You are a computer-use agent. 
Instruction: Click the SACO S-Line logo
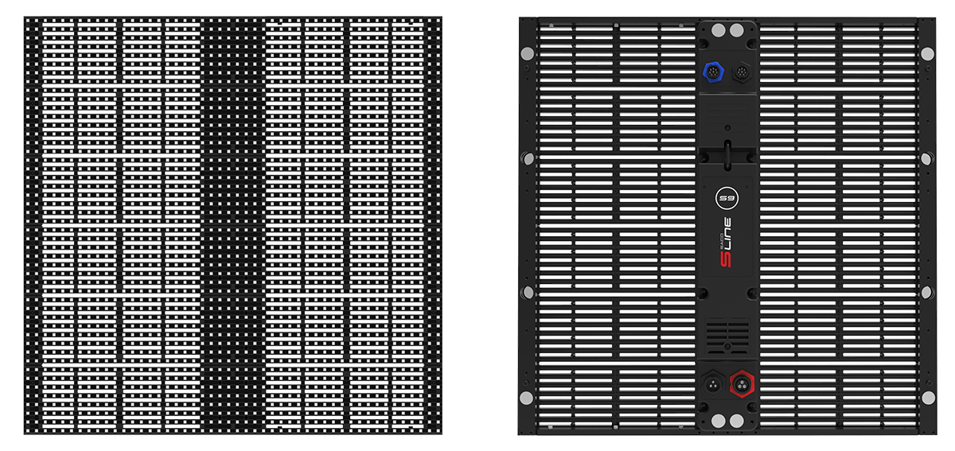click(725, 247)
